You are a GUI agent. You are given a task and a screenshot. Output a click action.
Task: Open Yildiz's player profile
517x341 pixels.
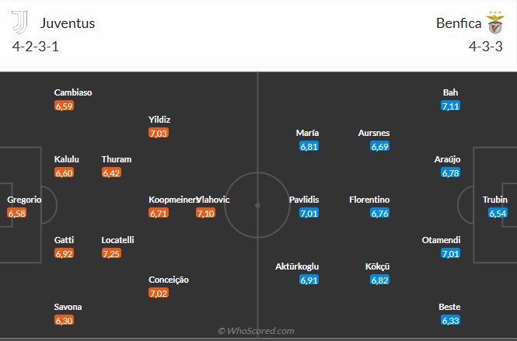point(159,120)
